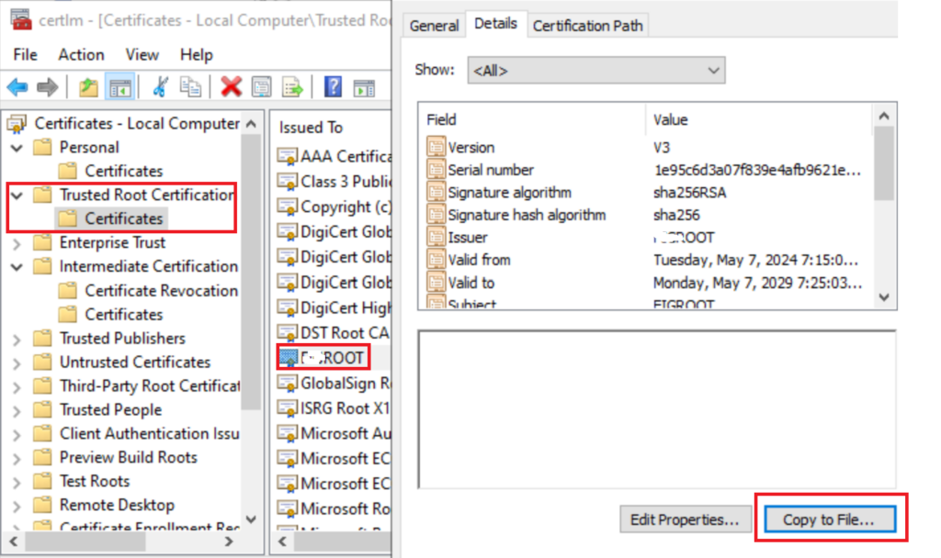Viewport: 941px width, 558px height.
Task: Expand the Remote Desktop node
Action: (17, 506)
